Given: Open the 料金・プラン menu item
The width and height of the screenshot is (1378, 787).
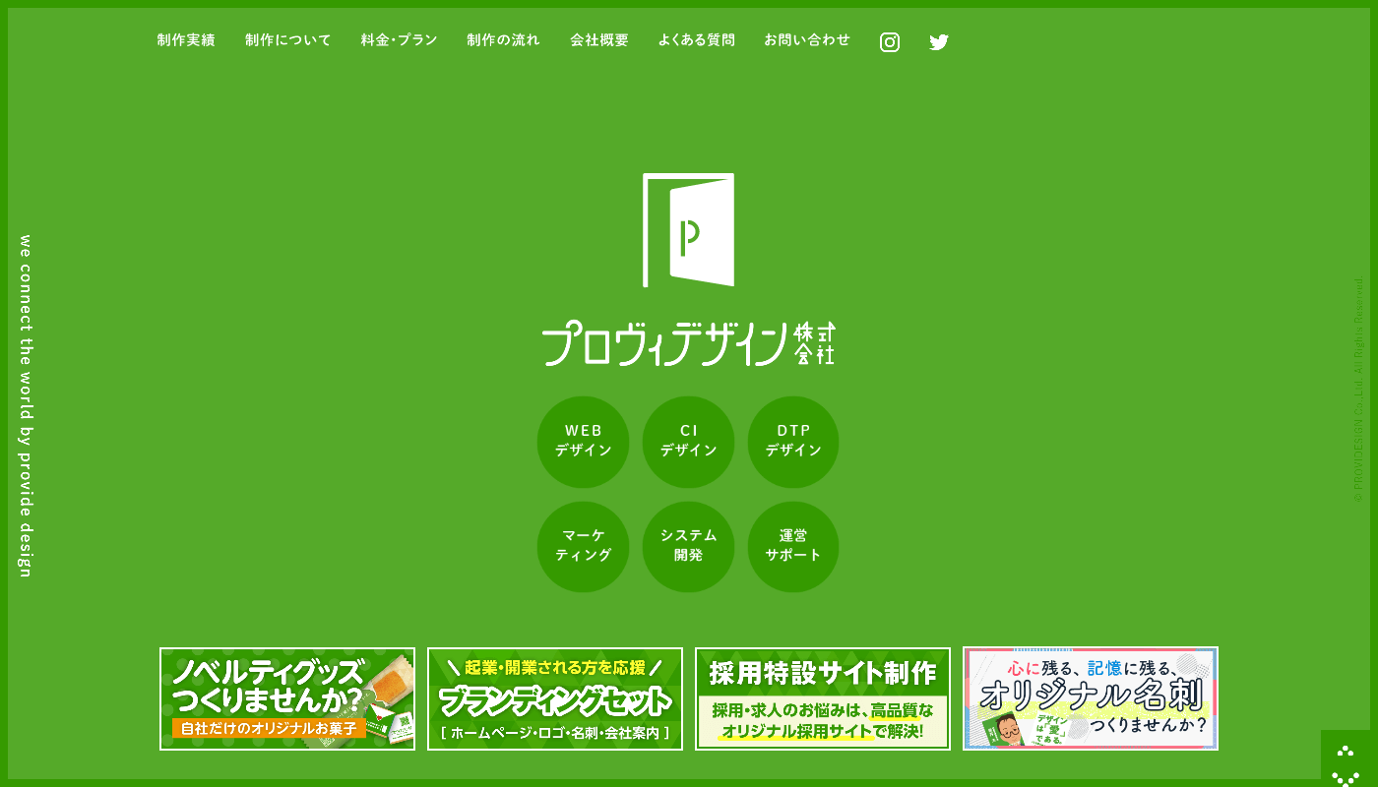Looking at the screenshot, I should point(399,40).
